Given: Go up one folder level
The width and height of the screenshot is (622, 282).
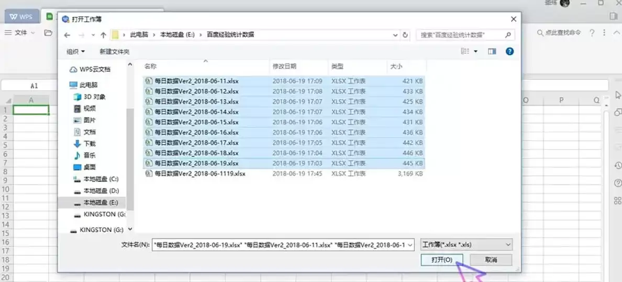Looking at the screenshot, I should click(x=104, y=35).
